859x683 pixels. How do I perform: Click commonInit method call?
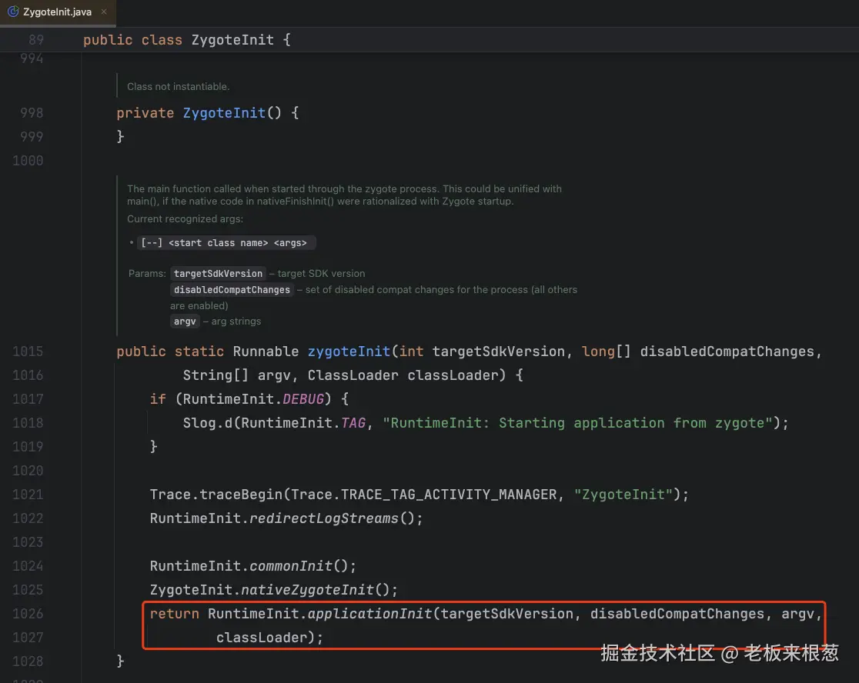point(291,566)
